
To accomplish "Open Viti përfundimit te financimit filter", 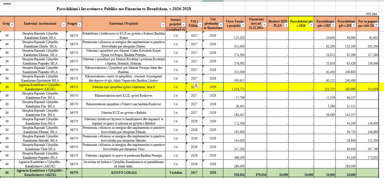I will click(221, 25).
